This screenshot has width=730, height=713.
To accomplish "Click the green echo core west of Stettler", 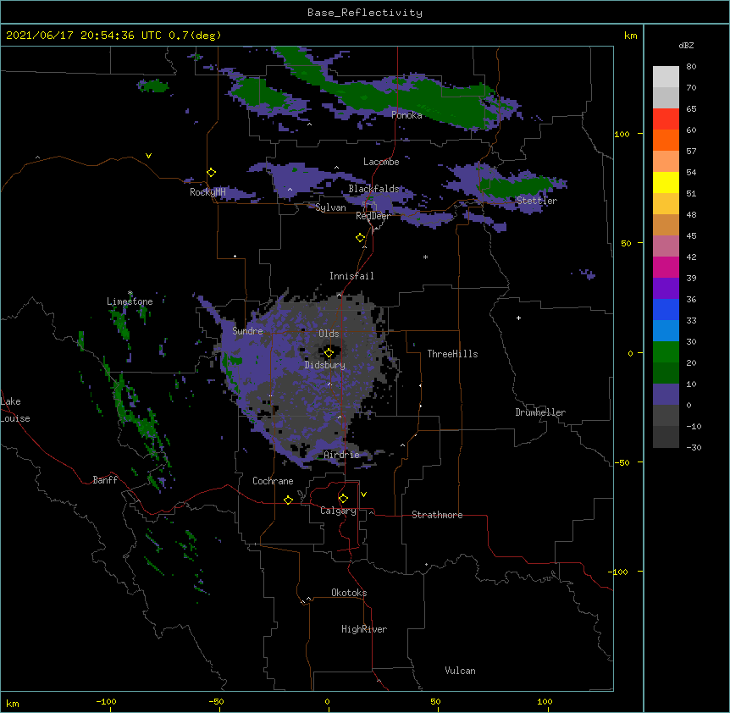I will click(x=517, y=186).
